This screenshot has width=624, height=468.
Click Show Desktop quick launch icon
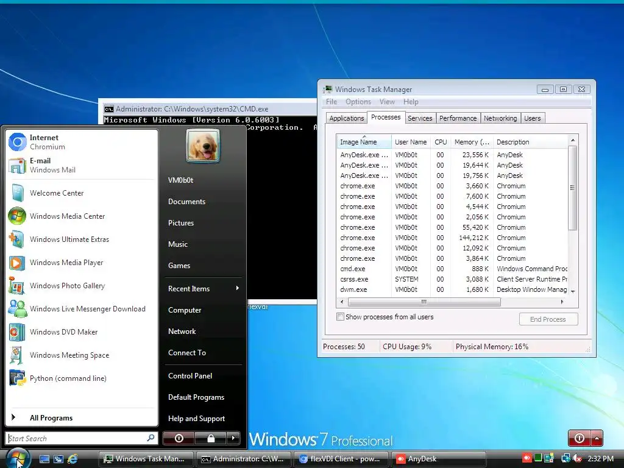tap(44, 459)
